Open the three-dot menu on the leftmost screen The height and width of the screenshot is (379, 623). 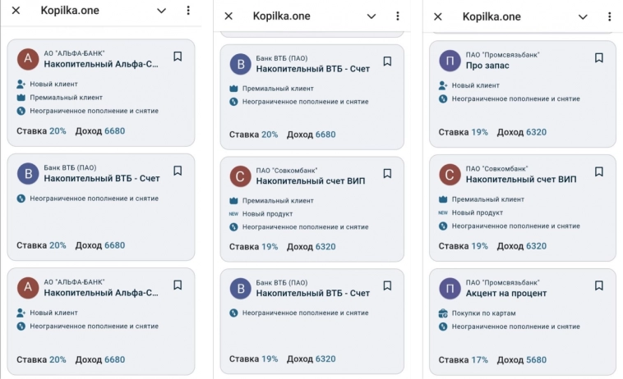click(188, 11)
